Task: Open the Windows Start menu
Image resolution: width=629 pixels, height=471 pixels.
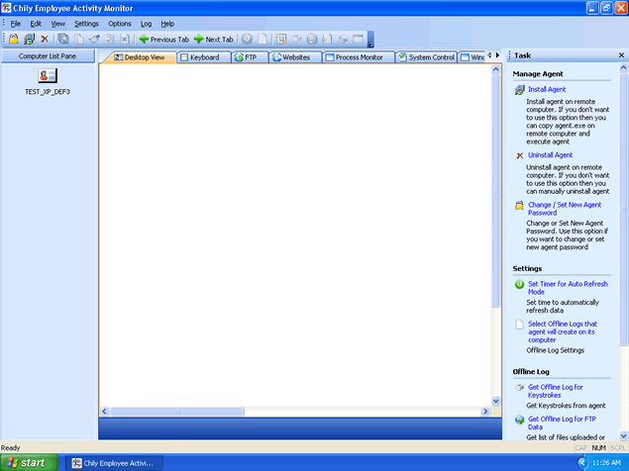Action: coord(27,462)
